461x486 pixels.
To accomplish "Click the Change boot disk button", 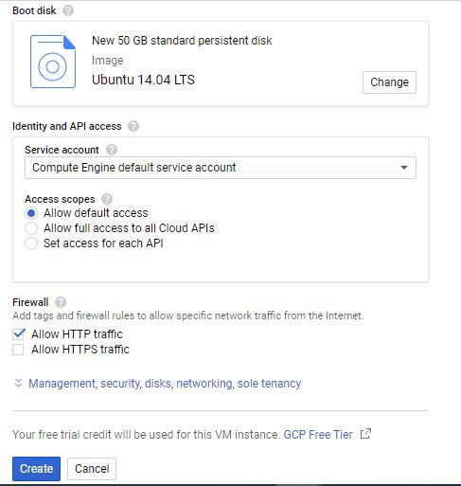I will click(x=389, y=82).
